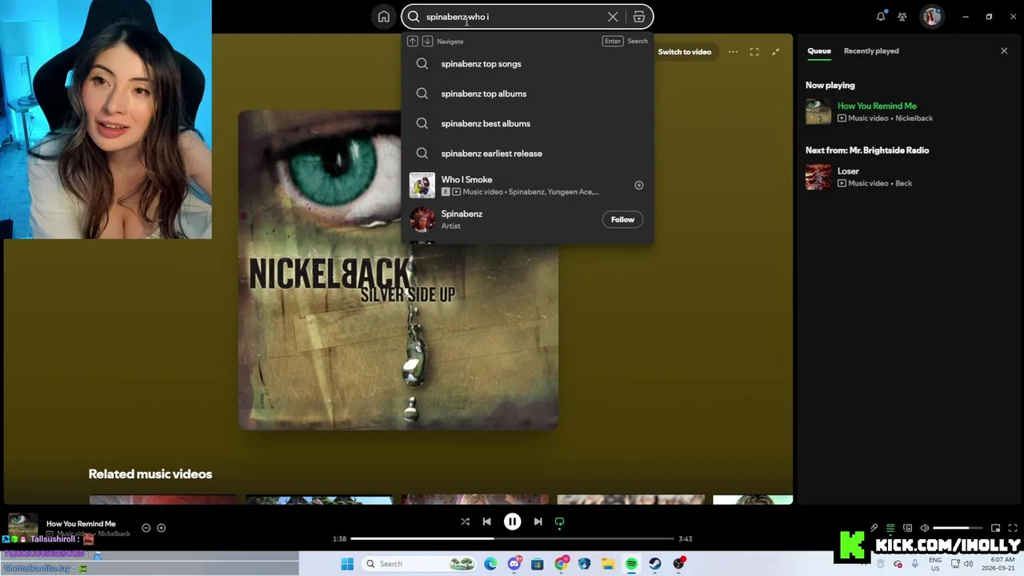Click the Spotify taskbar icon
The image size is (1024, 576).
[631, 564]
